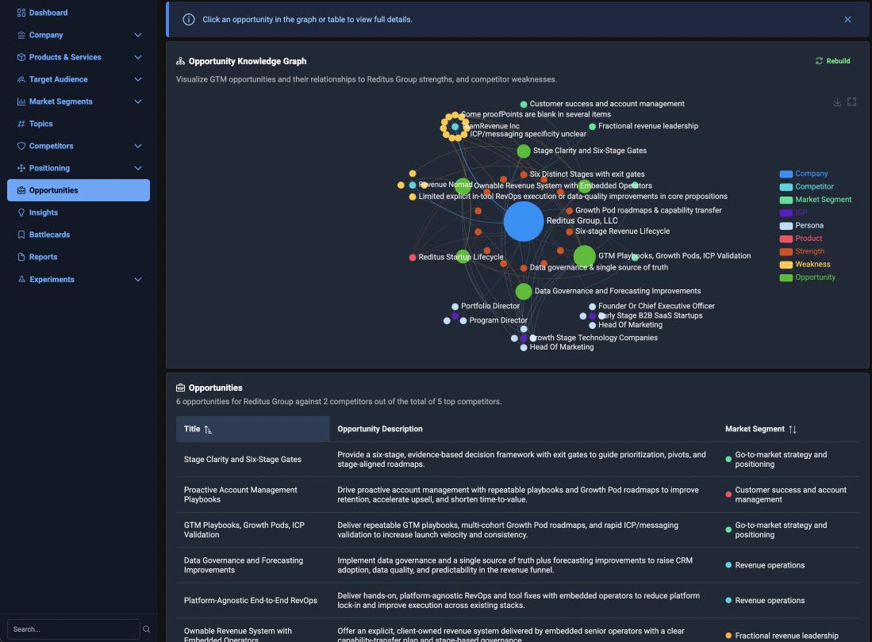Click the Reditus Startup Lifecycle product node
This screenshot has width=872, height=642.
413,257
